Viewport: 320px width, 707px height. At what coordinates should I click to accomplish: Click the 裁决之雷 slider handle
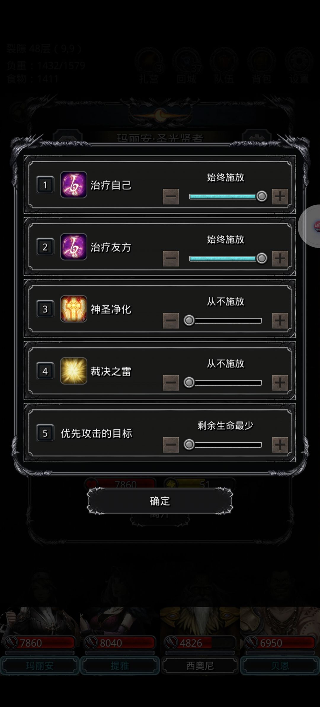tap(189, 383)
